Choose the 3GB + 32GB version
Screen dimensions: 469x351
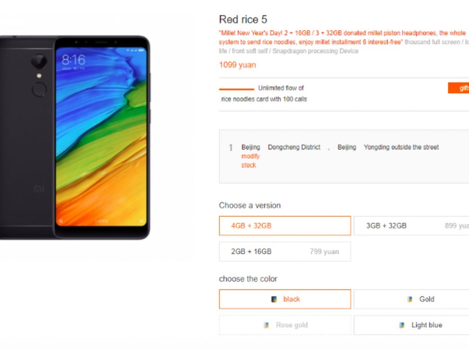click(x=411, y=225)
